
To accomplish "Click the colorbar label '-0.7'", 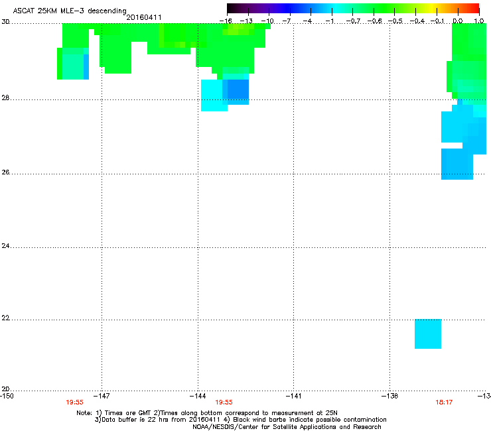I will pos(353,21).
